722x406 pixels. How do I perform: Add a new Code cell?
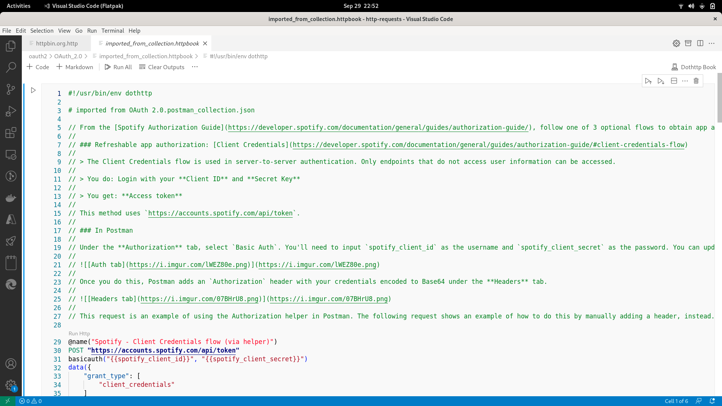point(38,67)
